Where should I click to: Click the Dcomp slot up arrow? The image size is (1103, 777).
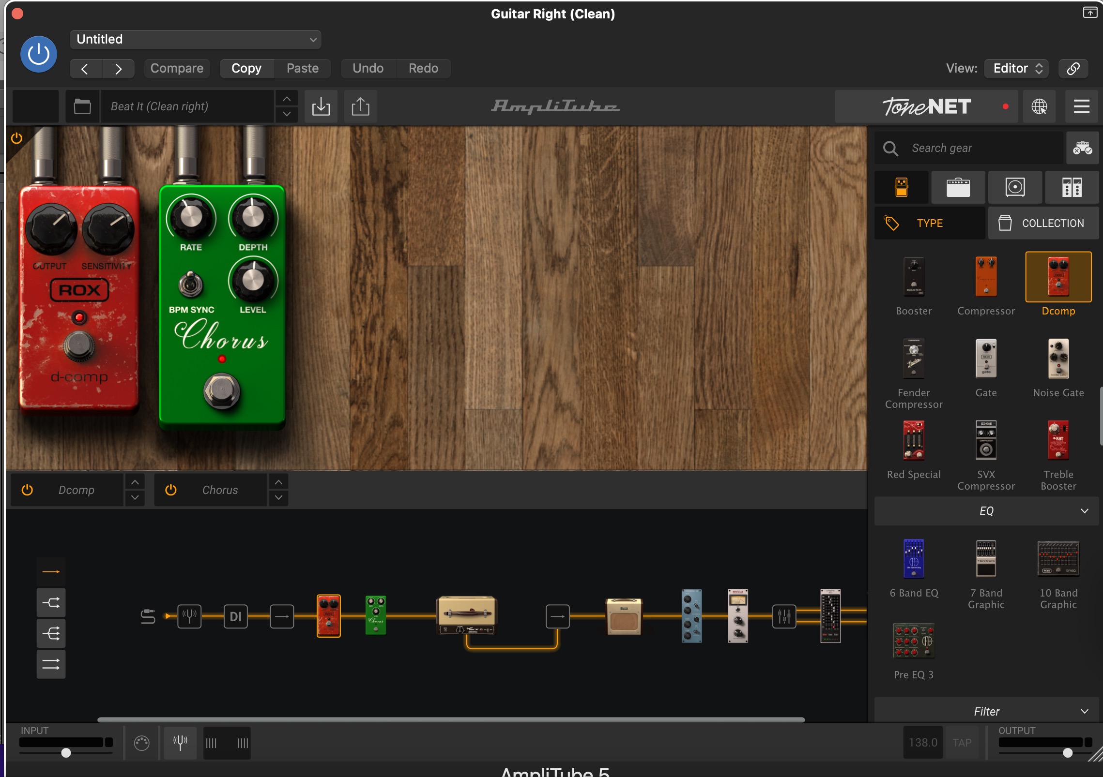click(135, 482)
